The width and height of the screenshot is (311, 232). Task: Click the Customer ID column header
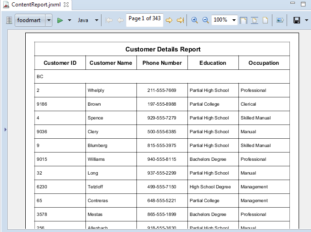tap(60, 63)
